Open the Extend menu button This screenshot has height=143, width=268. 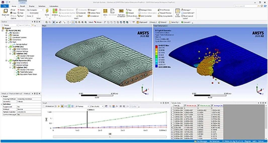point(163,22)
